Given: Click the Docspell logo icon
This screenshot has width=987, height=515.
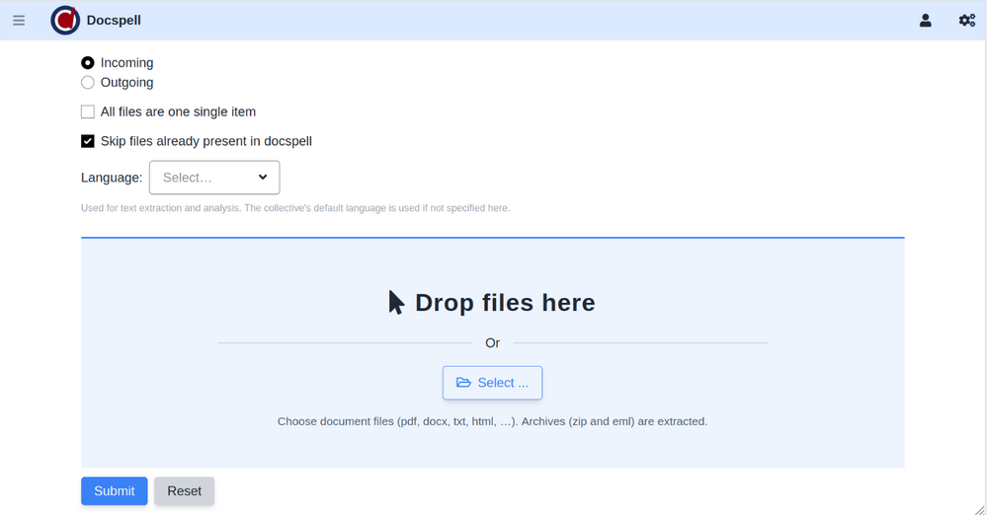Looking at the screenshot, I should point(65,21).
